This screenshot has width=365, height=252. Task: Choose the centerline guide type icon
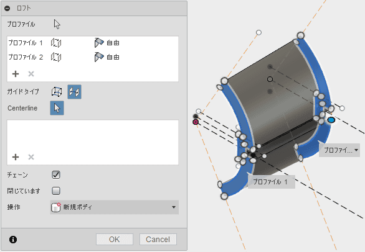(x=75, y=92)
